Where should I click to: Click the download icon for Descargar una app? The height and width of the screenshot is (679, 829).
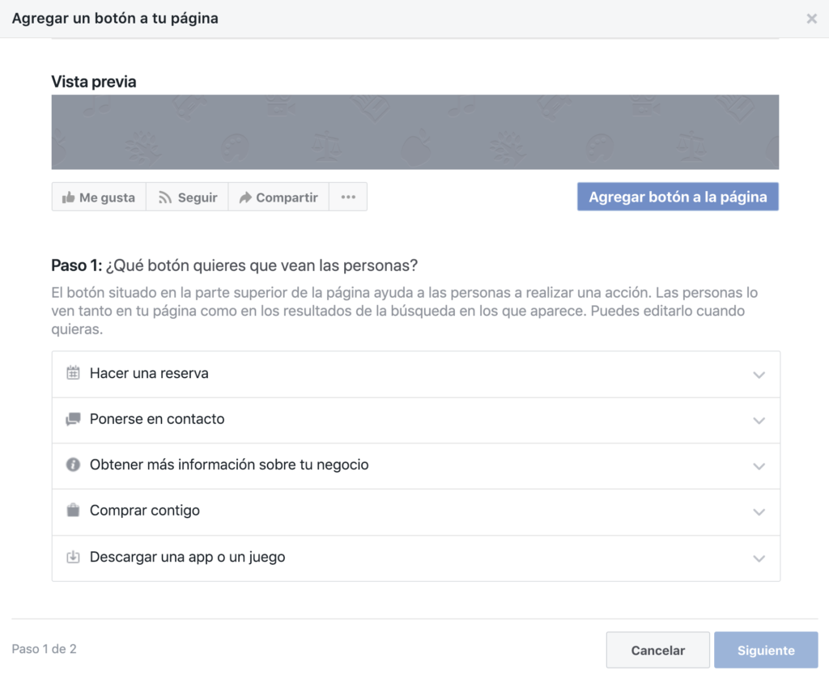[x=73, y=557]
